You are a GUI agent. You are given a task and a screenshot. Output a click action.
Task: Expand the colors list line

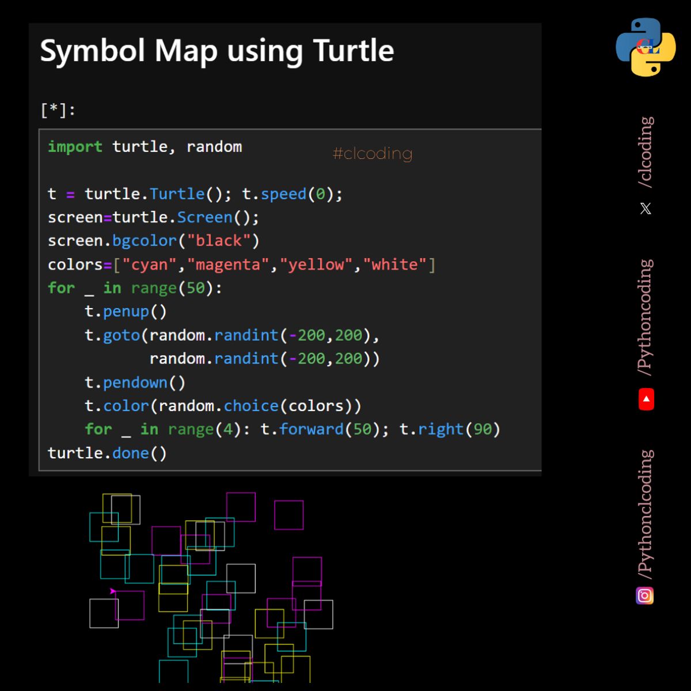tap(242, 264)
